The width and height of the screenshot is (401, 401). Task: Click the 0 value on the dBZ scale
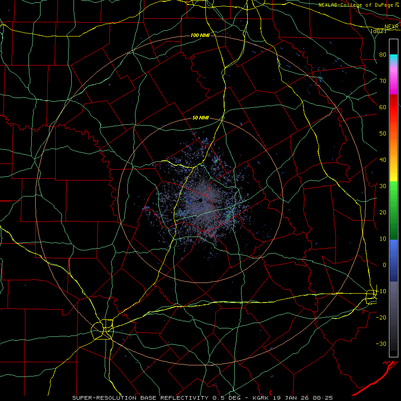tap(385, 265)
